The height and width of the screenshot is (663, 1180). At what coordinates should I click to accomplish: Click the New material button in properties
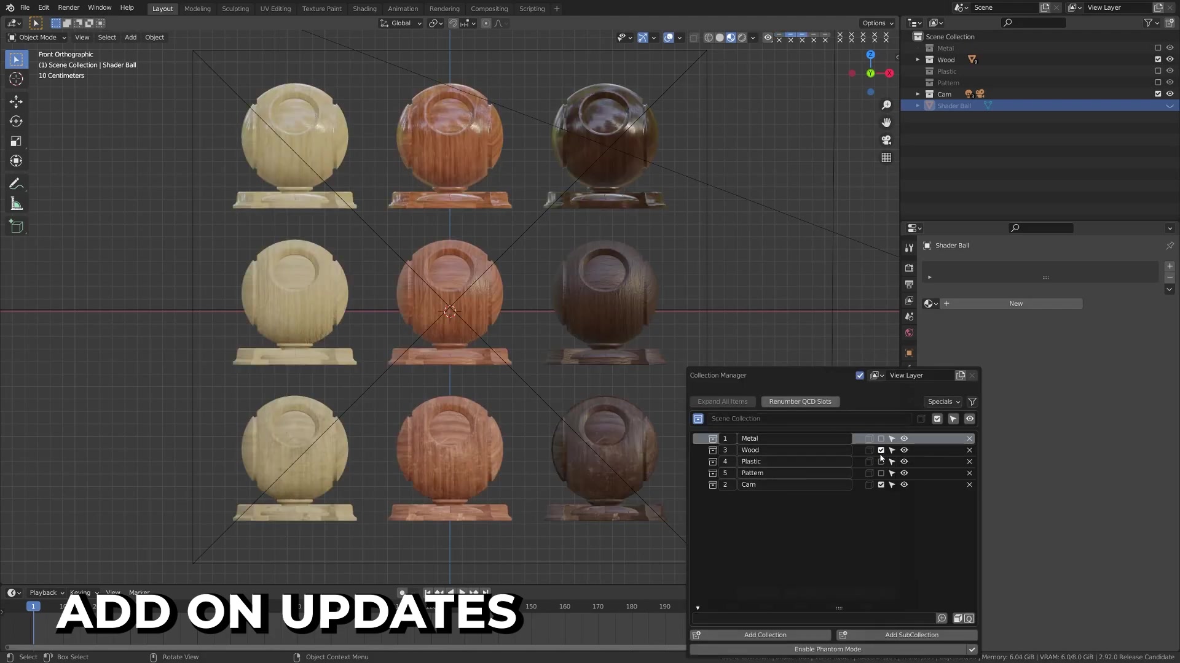1015,303
